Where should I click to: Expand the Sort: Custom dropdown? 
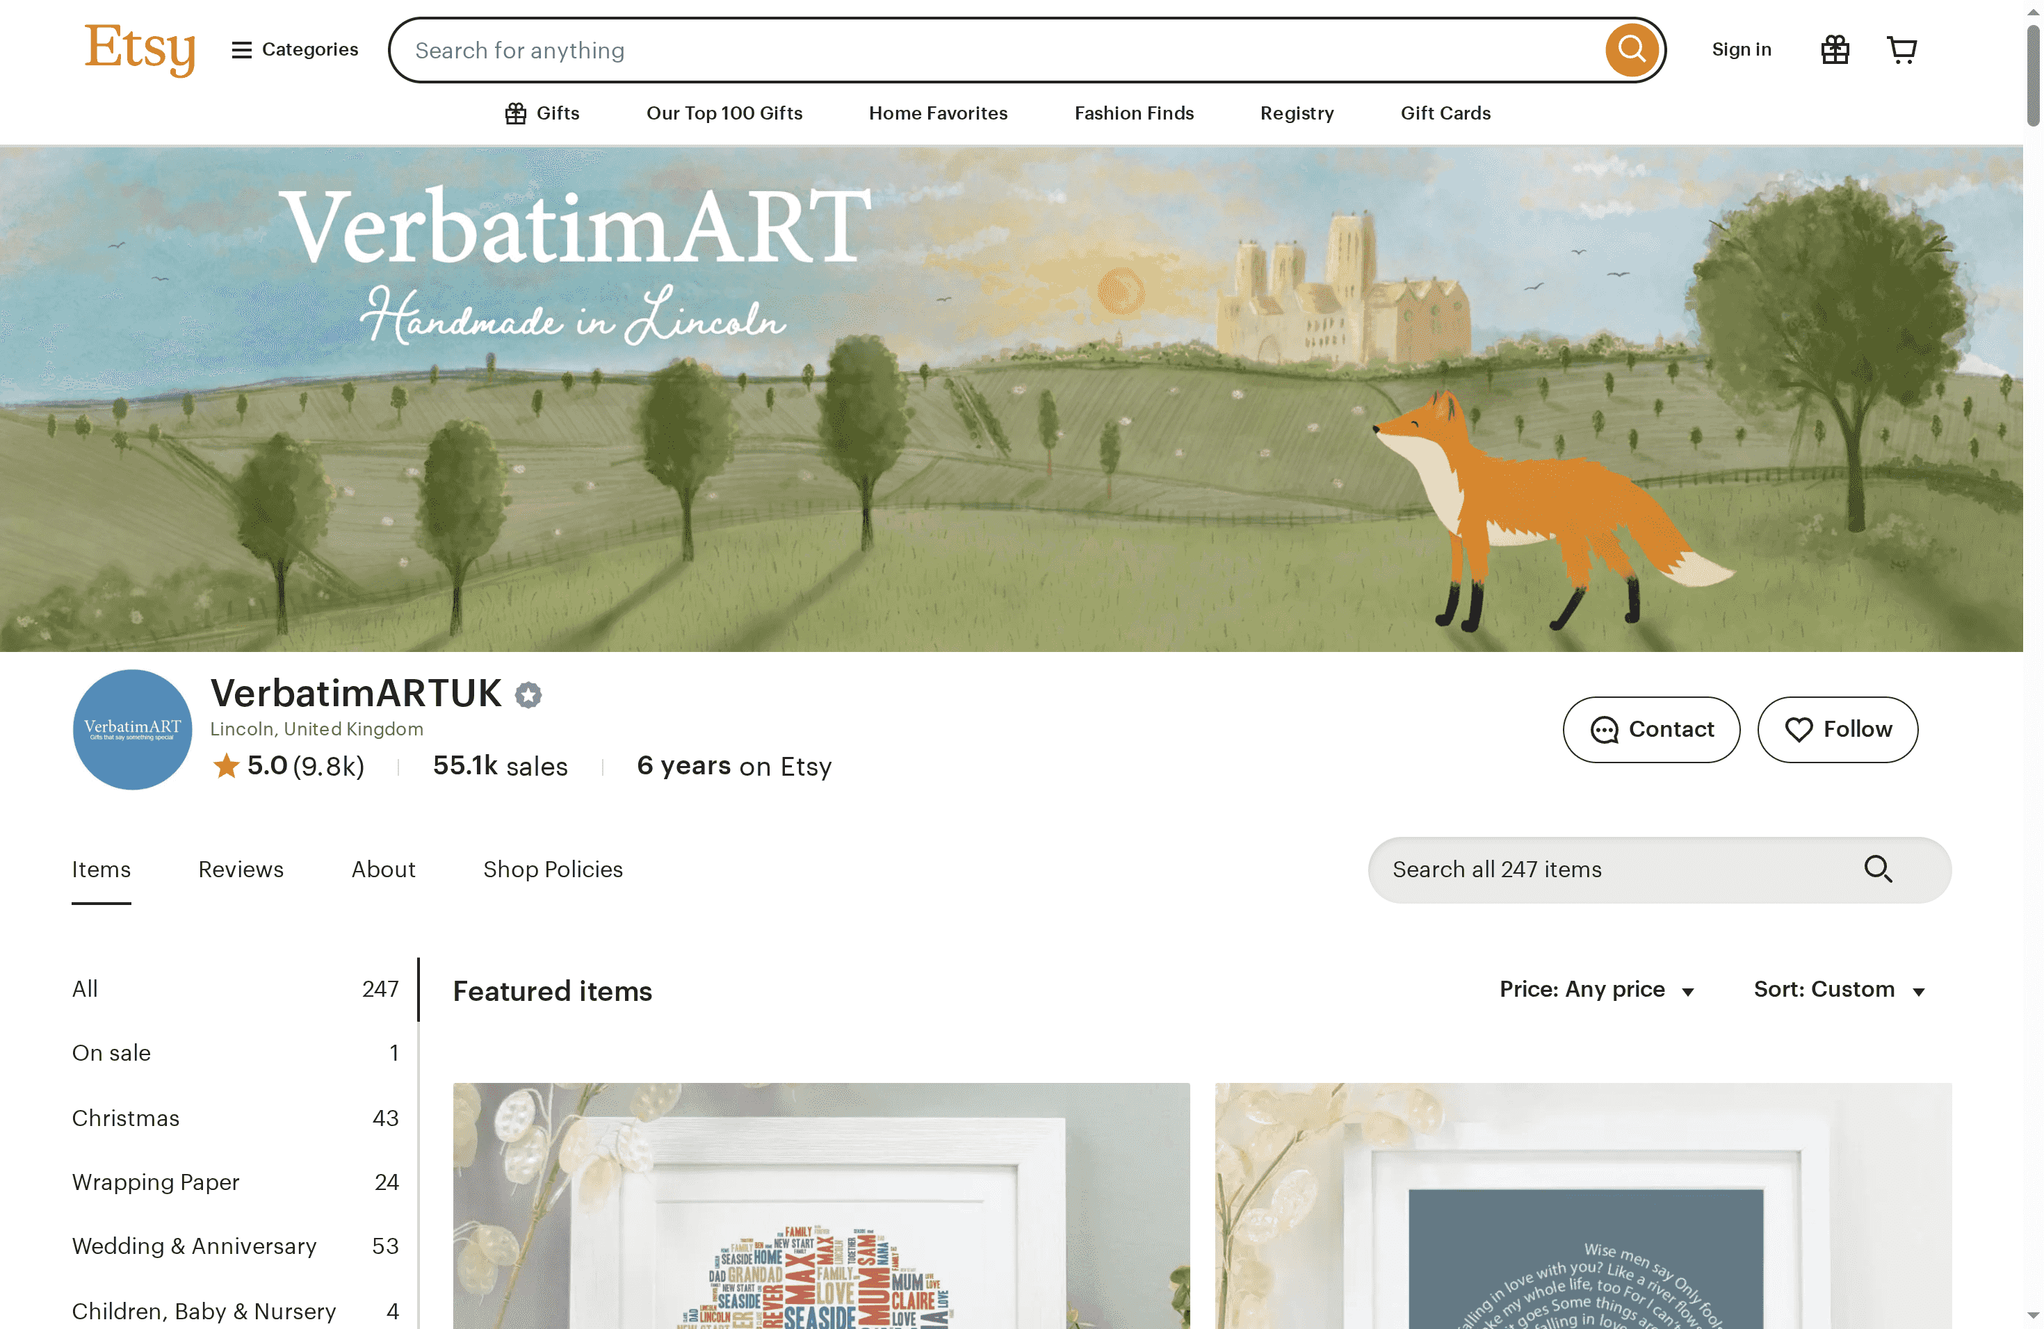(x=1838, y=990)
